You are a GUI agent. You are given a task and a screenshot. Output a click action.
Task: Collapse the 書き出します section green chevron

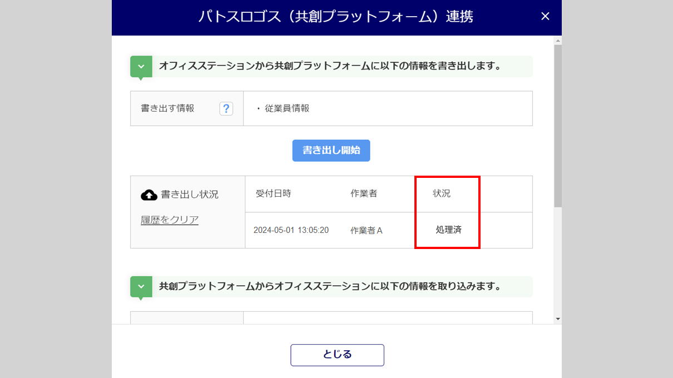pos(141,67)
